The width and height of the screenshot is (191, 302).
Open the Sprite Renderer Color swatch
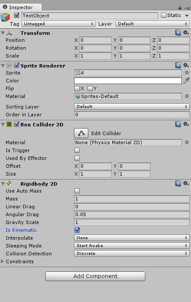pyautogui.click(x=128, y=81)
